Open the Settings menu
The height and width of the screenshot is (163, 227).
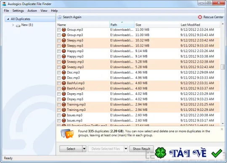click(18, 11)
